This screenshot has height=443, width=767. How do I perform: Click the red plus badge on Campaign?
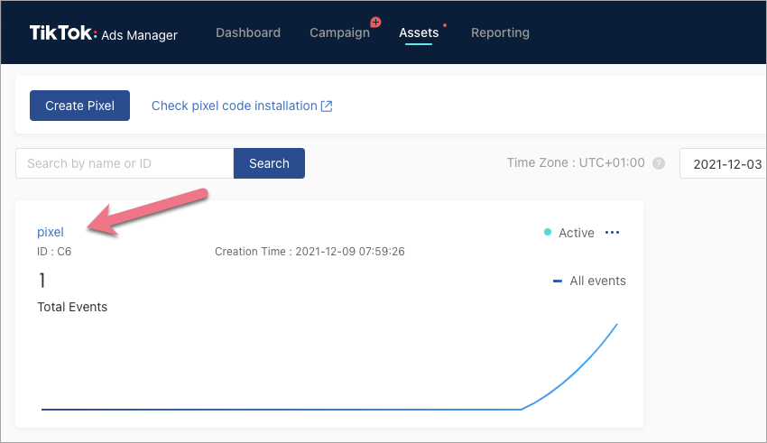(375, 22)
